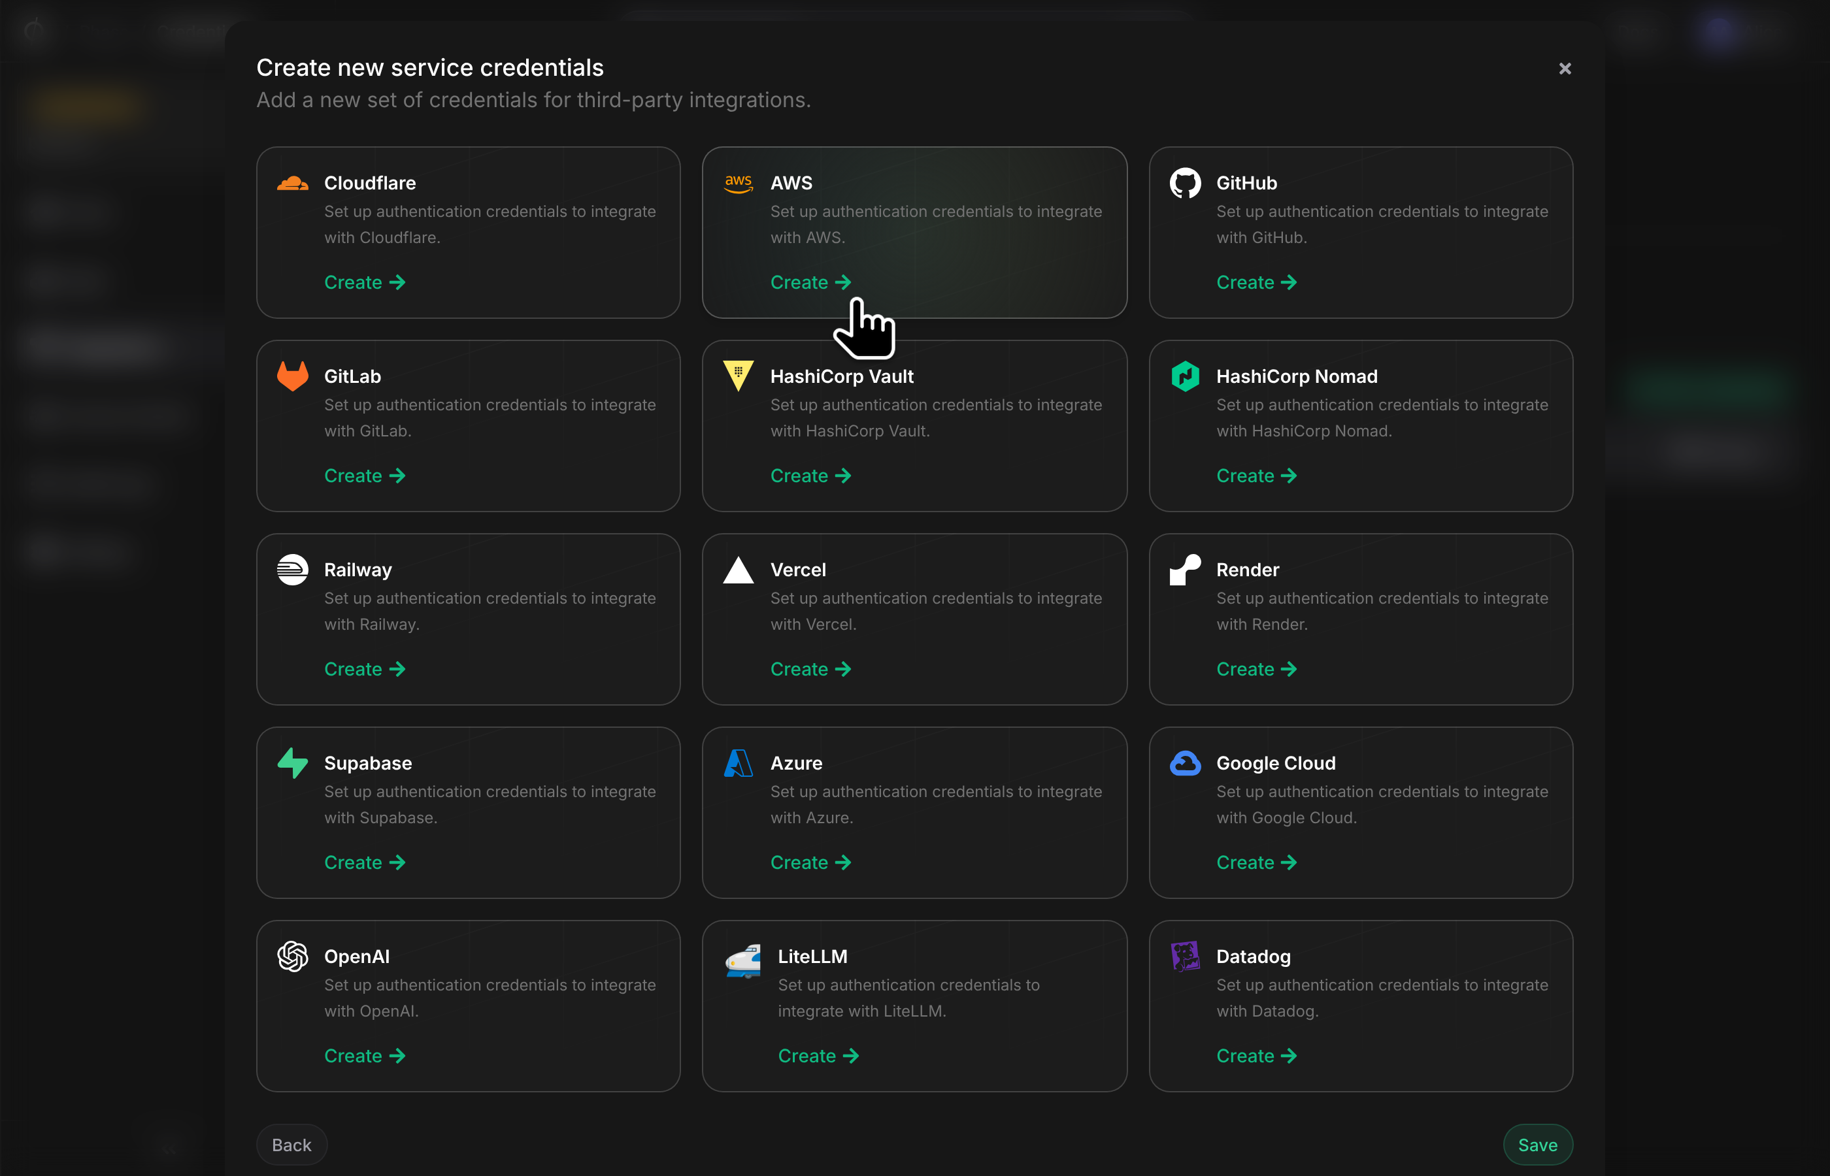Click the OpenAI logo icon
Viewport: 1830px width, 1176px height.
click(293, 956)
